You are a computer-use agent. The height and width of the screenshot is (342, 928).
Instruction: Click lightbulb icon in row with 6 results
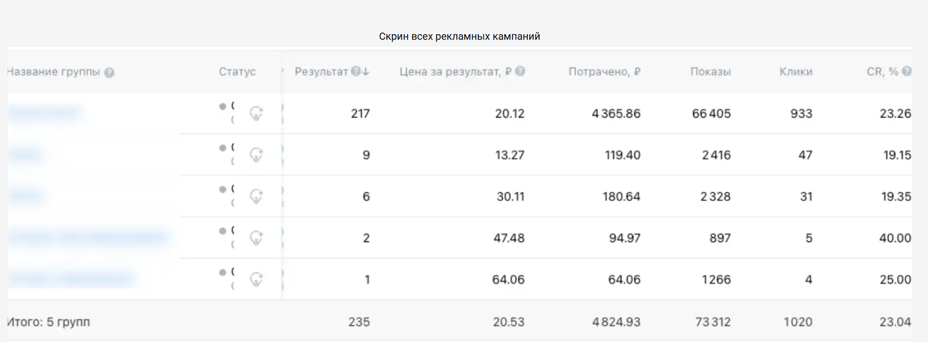pos(256,196)
